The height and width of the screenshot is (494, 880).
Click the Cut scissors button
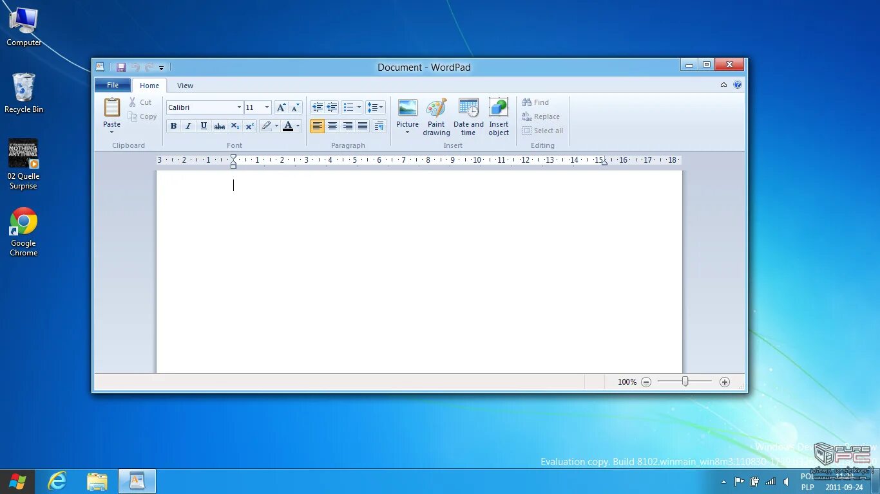140,102
